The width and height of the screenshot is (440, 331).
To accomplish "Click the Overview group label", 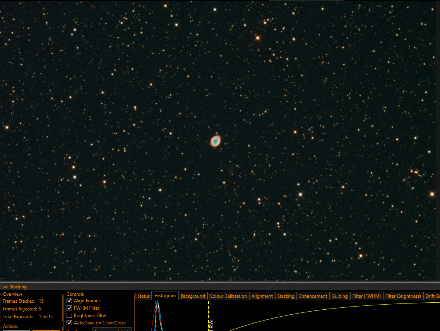I will 12,294.
